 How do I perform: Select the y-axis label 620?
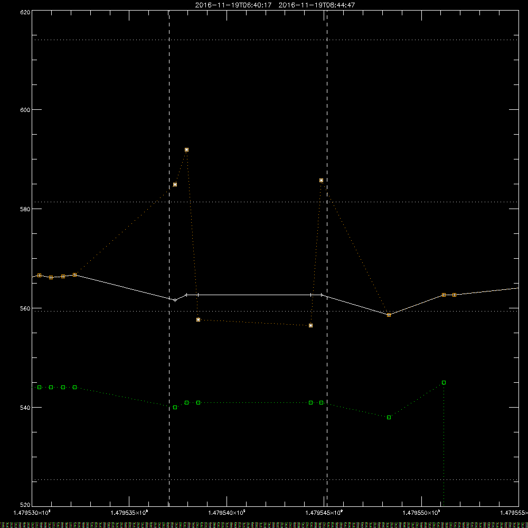(x=25, y=12)
